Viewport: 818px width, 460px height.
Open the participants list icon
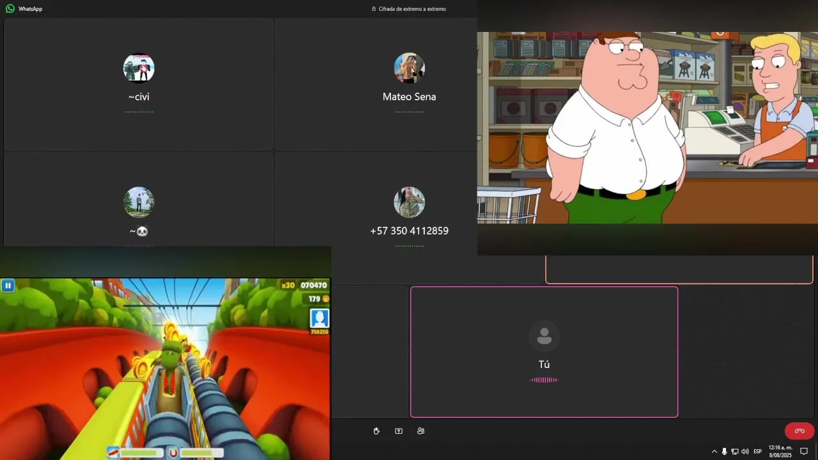(x=421, y=431)
